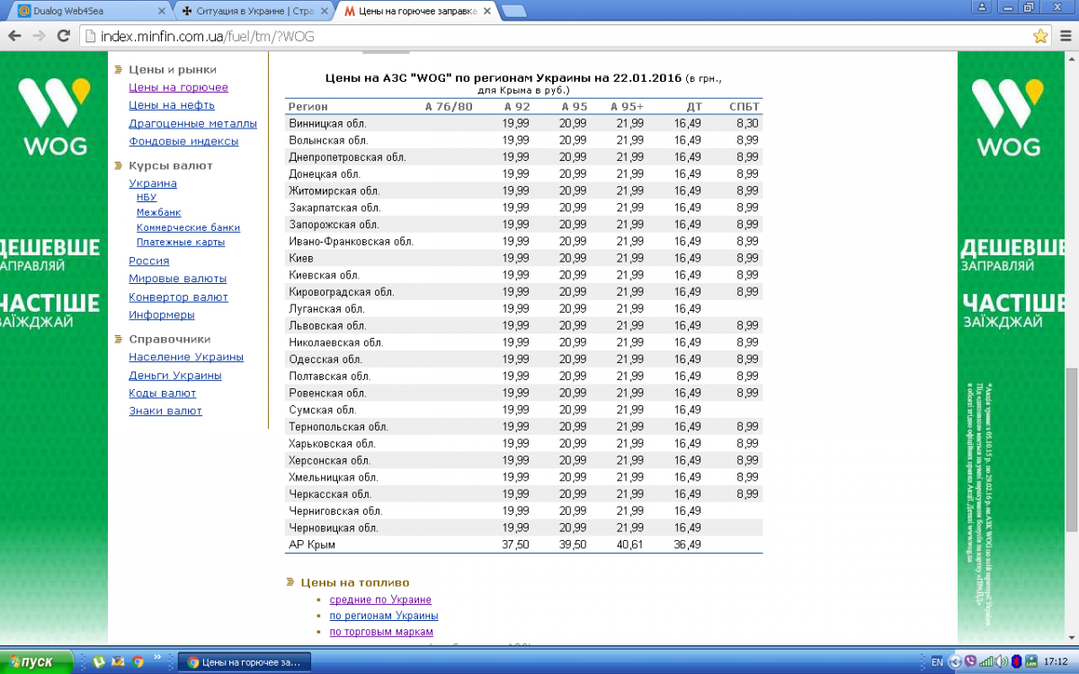The height and width of the screenshot is (674, 1079).
Task: Select the Цены на горючее заправка tab
Action: coord(417,12)
